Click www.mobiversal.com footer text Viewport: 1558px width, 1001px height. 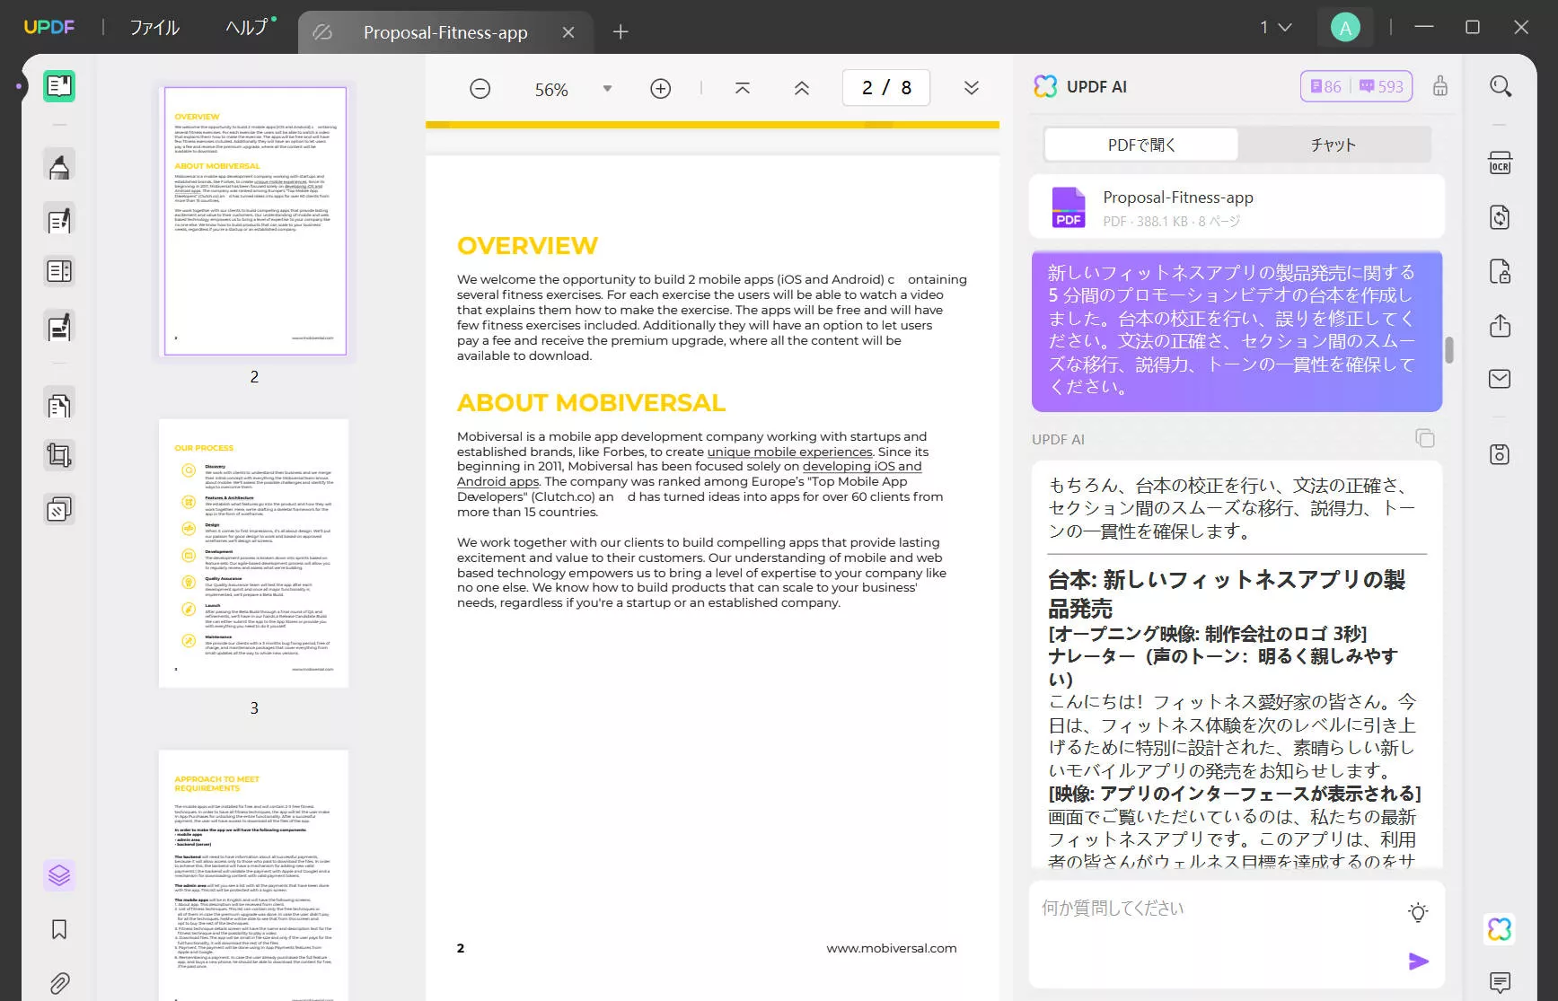tap(892, 948)
